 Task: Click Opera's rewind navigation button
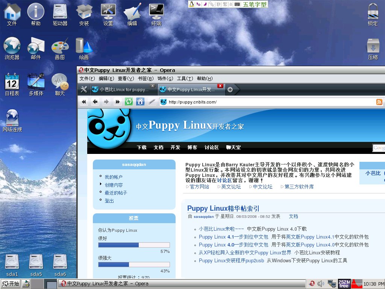tap(84, 102)
